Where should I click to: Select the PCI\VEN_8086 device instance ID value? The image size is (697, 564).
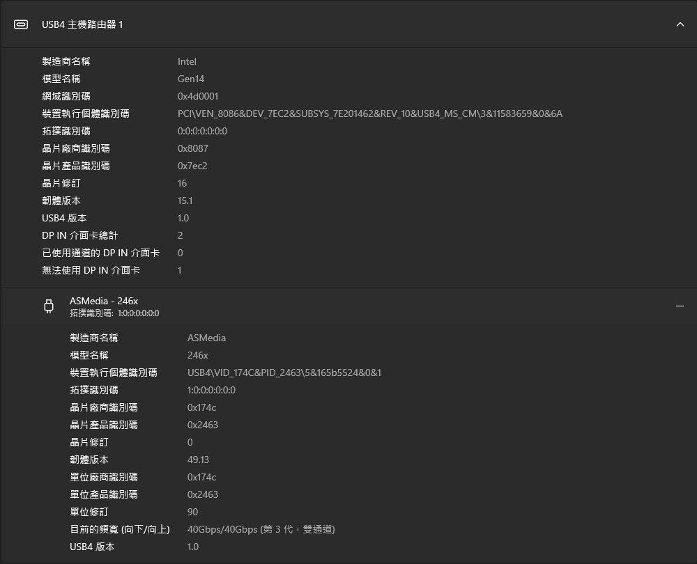tap(370, 113)
